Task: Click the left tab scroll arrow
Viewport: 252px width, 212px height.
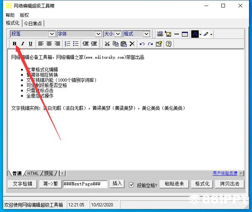Action: (x=62, y=173)
